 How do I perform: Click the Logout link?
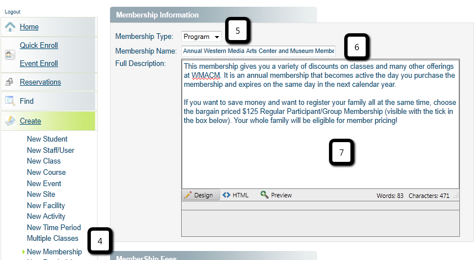click(12, 12)
